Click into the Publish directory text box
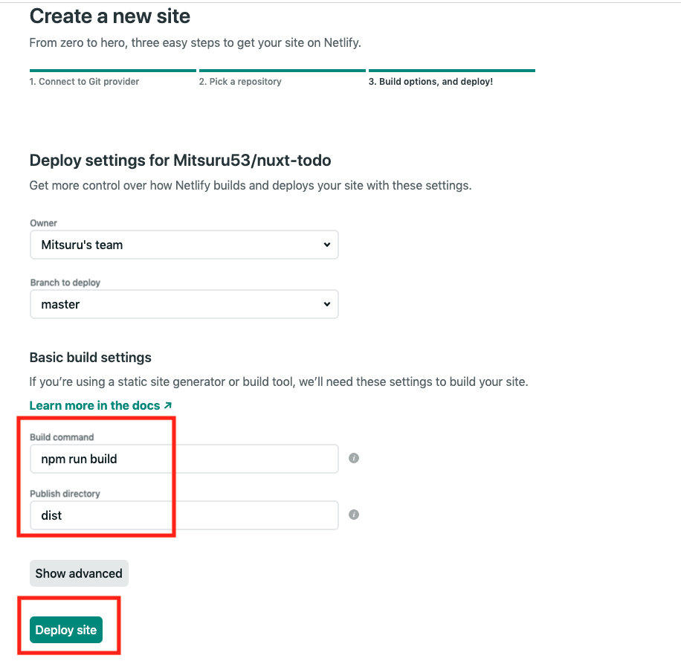The height and width of the screenshot is (664, 681). (184, 515)
